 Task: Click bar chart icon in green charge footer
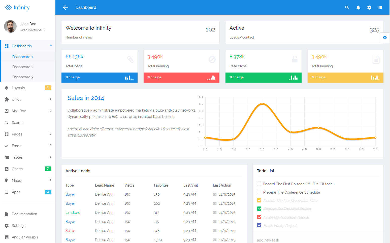(x=294, y=78)
